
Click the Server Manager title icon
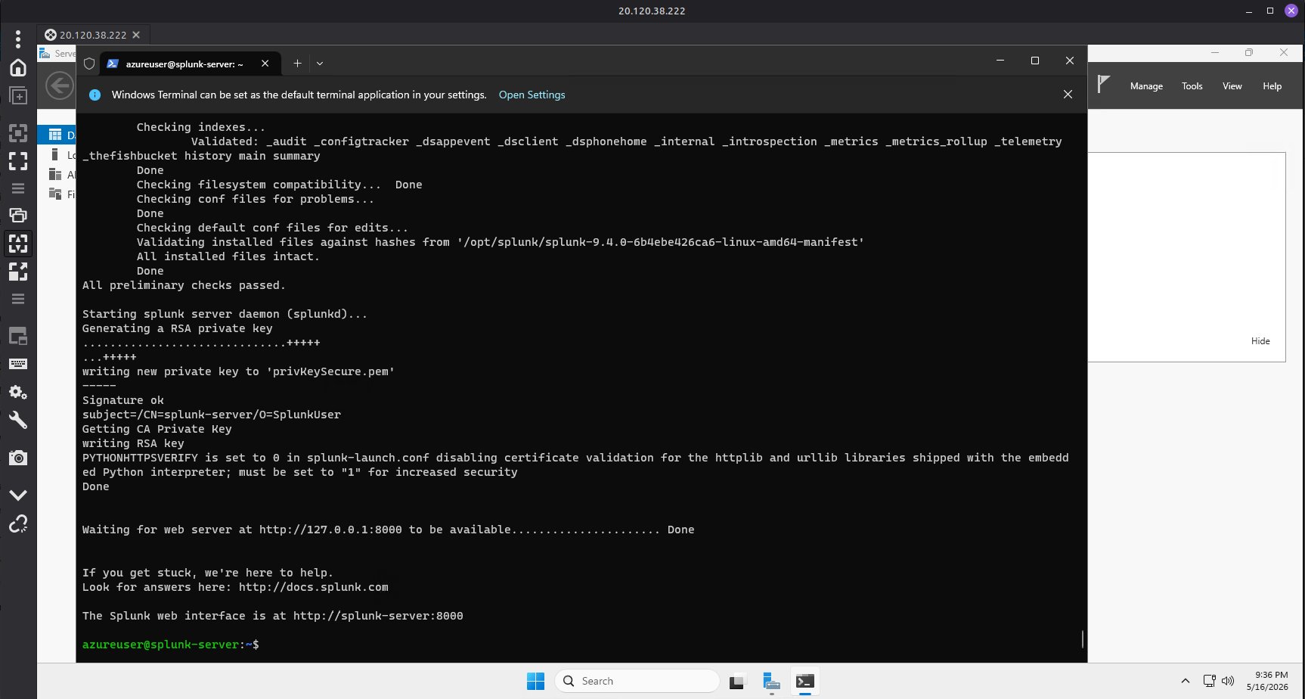tap(45, 53)
